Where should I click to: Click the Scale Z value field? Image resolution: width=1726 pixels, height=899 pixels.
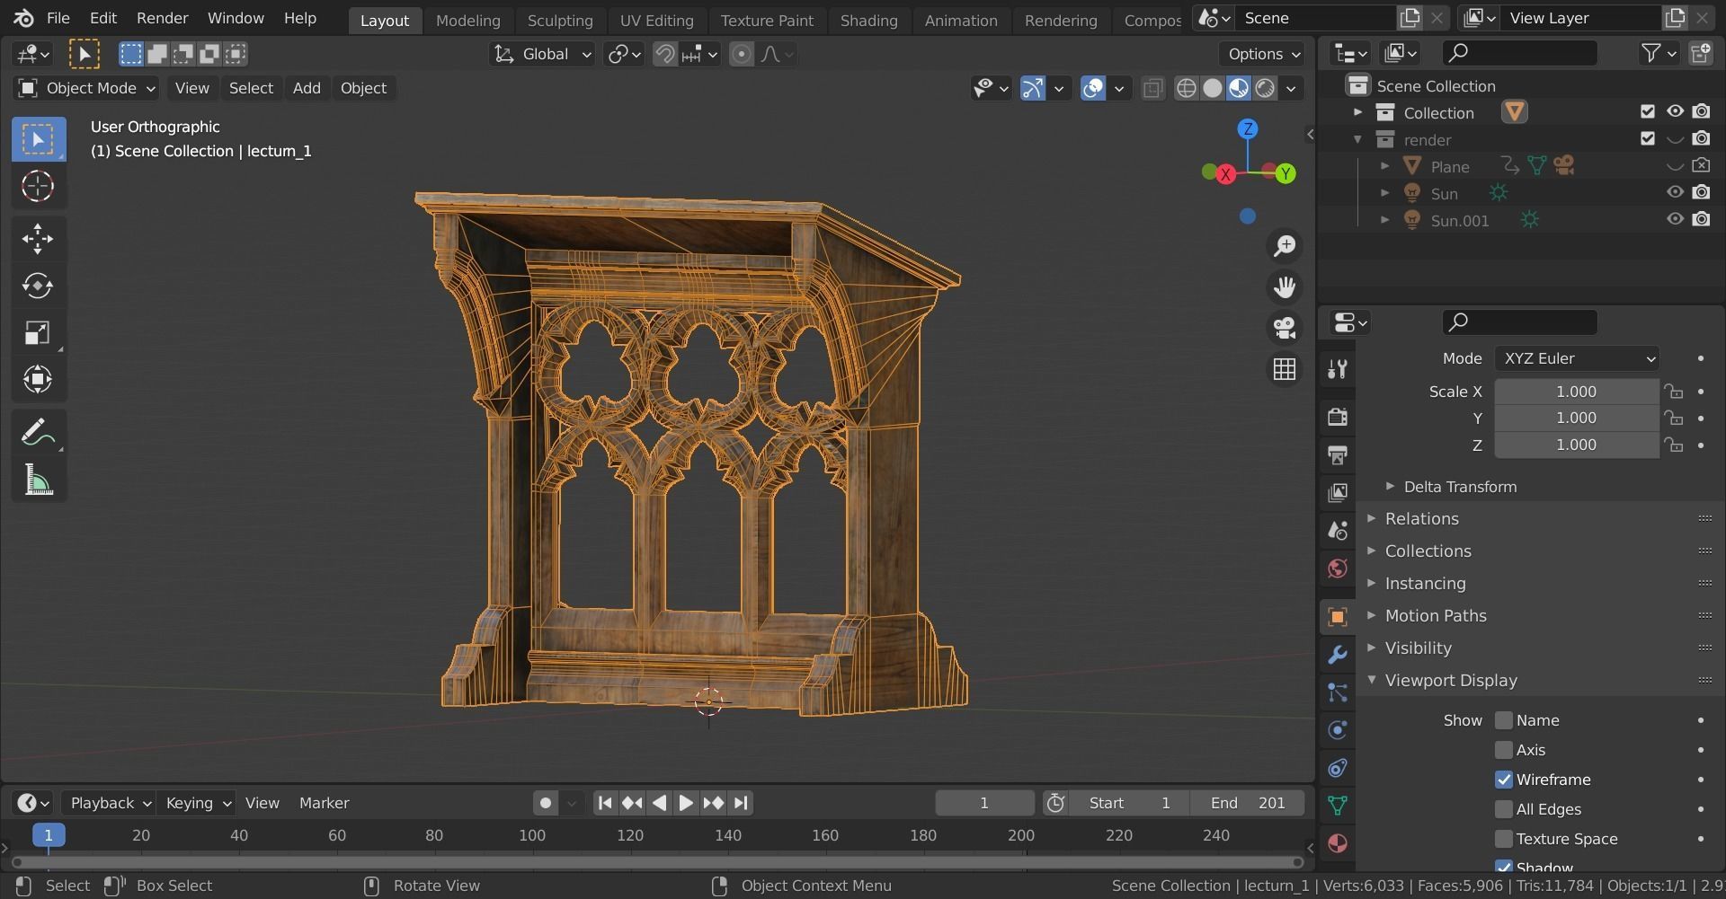[x=1577, y=445]
